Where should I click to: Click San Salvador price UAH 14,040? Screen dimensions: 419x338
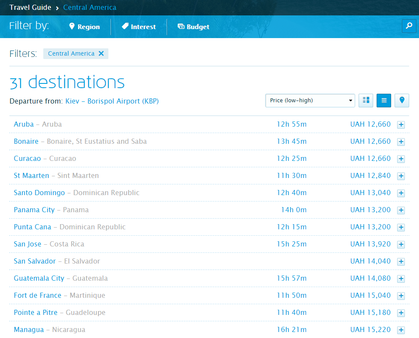tap(370, 261)
